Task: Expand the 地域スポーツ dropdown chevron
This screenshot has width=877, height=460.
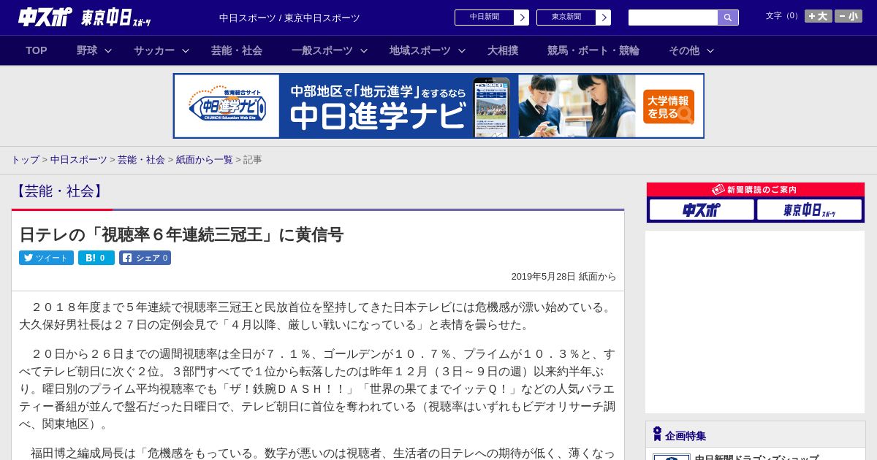Action: [462, 50]
